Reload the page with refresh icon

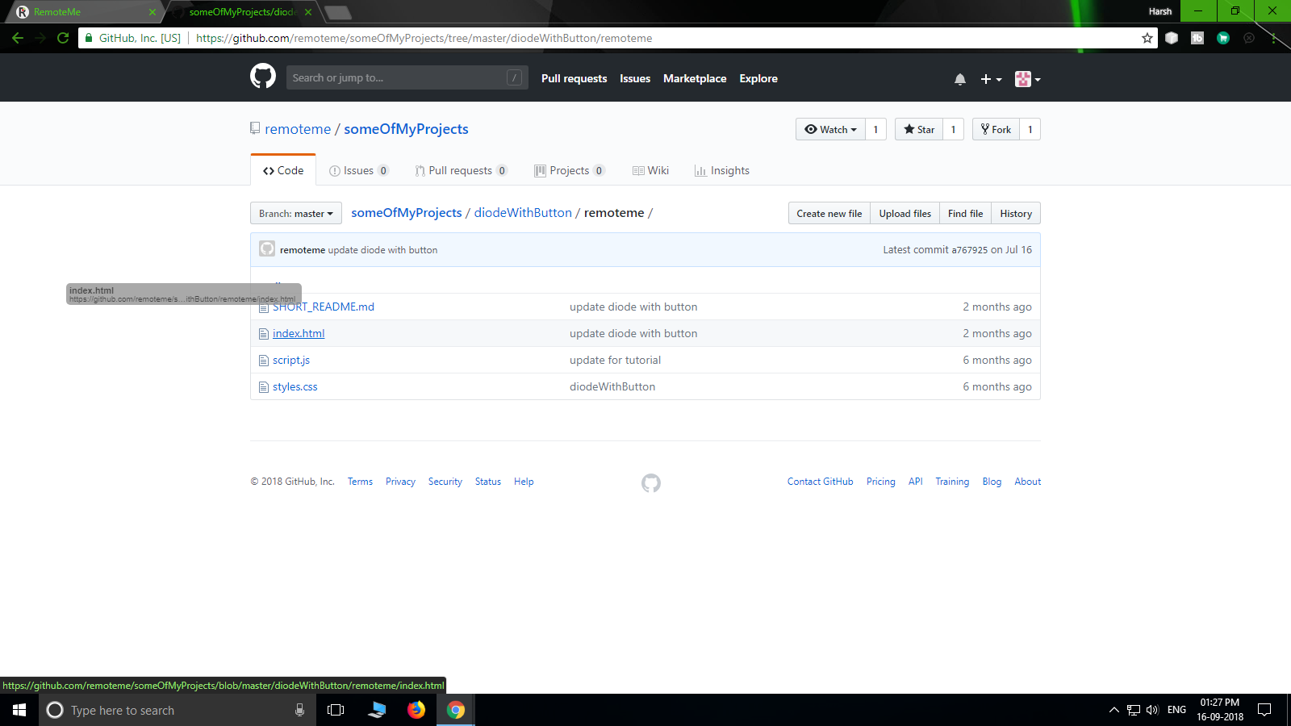click(63, 38)
